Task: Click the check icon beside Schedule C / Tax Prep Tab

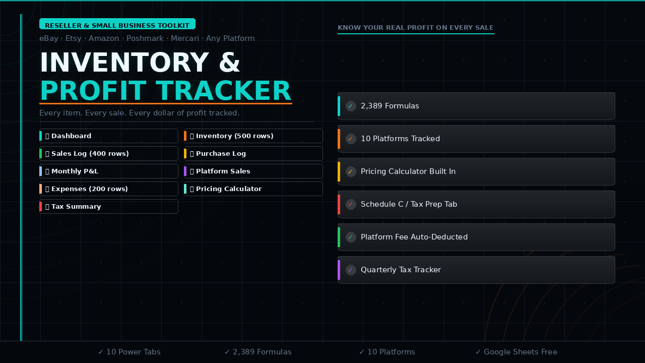Action: tap(351, 204)
